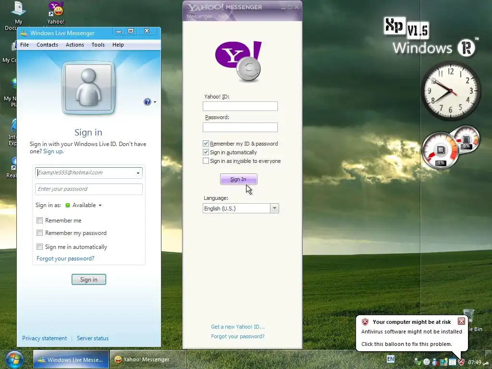
Task: Click the hourglass window tray icon
Action: 452,362
